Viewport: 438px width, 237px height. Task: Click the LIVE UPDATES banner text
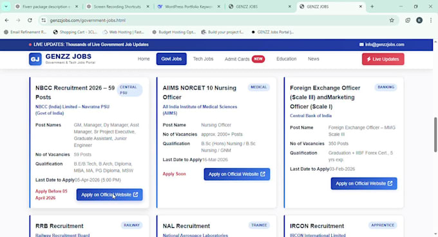(x=91, y=44)
